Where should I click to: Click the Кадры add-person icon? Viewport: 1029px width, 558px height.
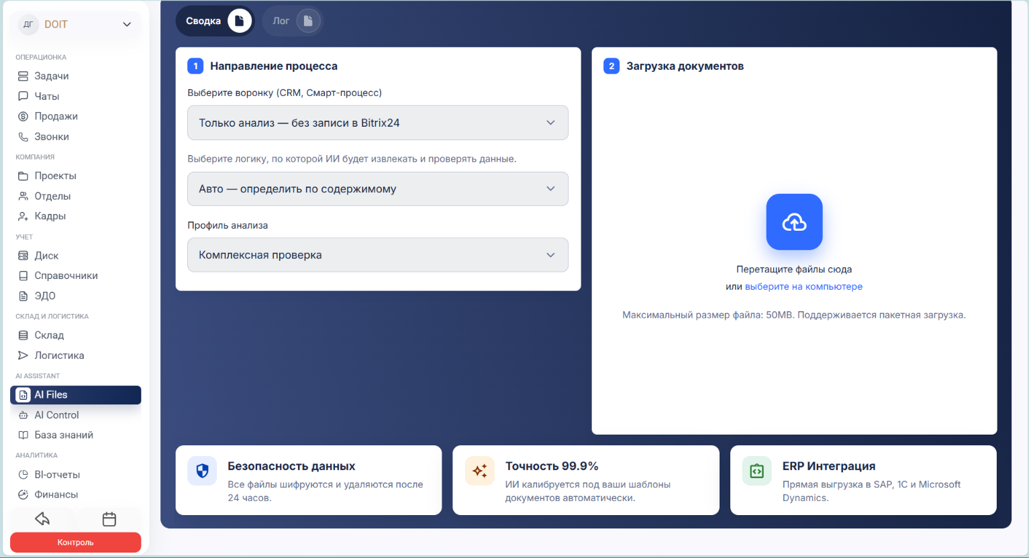click(x=23, y=216)
